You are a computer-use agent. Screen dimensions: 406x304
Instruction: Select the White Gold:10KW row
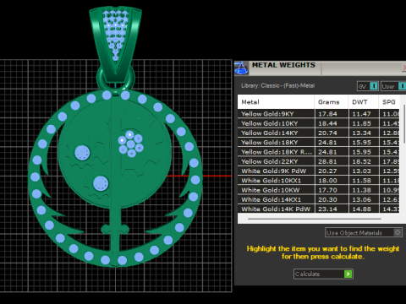(318, 190)
